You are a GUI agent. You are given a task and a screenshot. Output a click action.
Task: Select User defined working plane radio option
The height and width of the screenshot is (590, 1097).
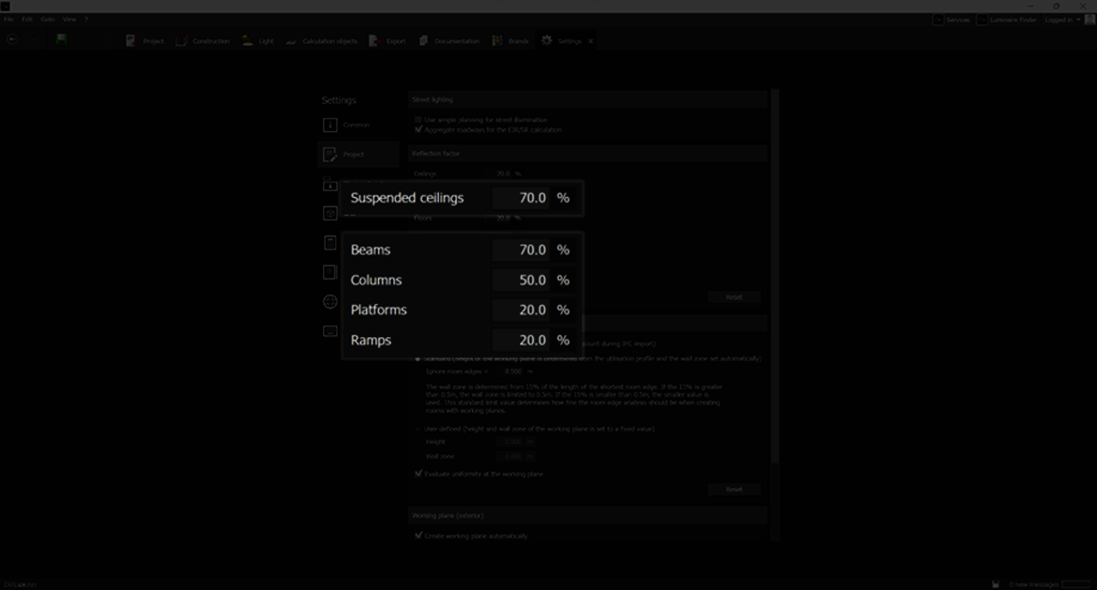coord(418,428)
